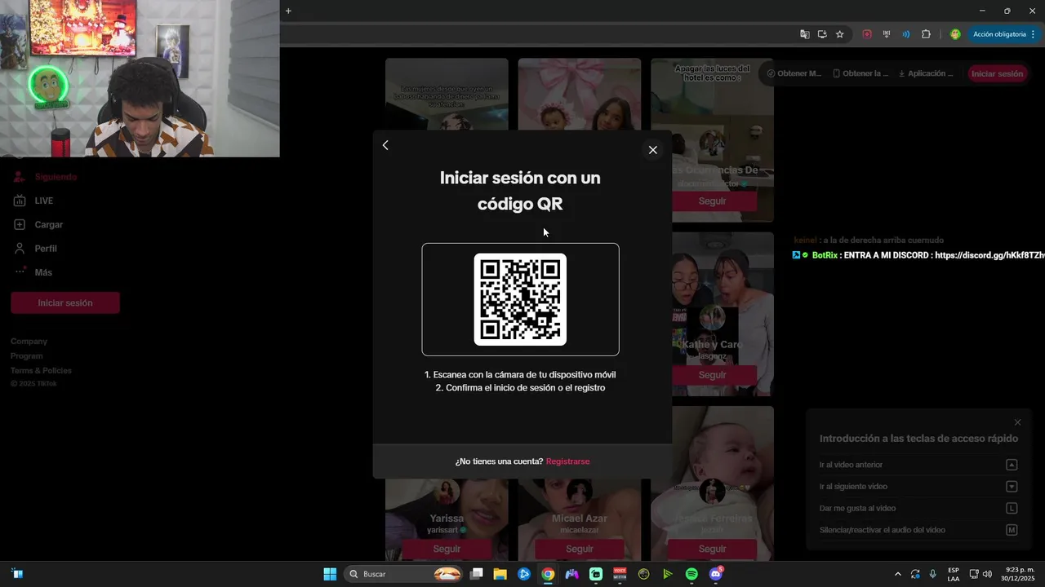Open the Más sidebar menu
Screen dimensions: 1045x587
point(33,272)
